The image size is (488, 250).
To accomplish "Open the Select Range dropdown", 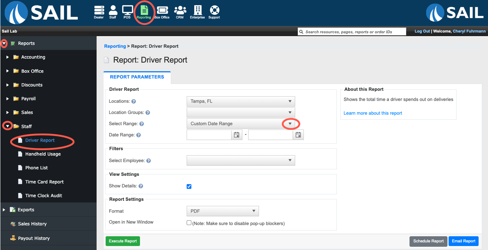I will [x=241, y=124].
